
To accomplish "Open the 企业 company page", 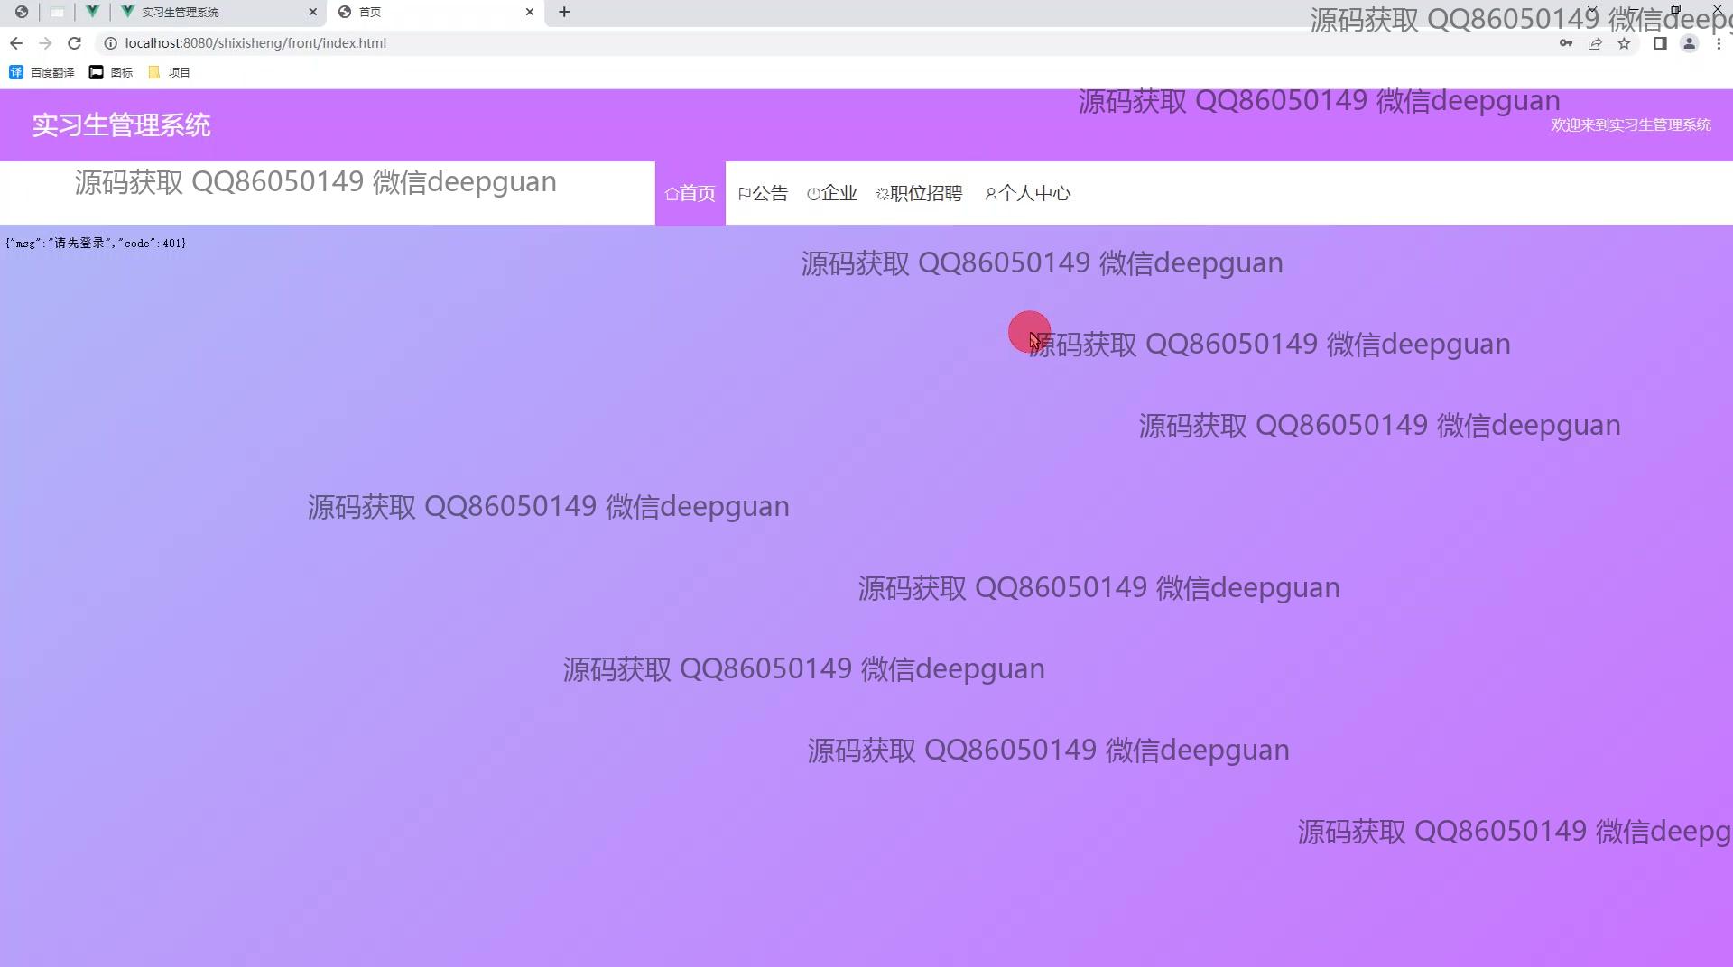I will click(831, 193).
